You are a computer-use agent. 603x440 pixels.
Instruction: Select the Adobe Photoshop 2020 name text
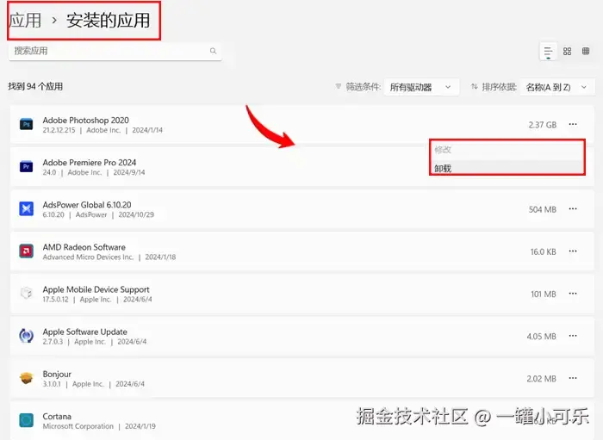pyautogui.click(x=86, y=121)
